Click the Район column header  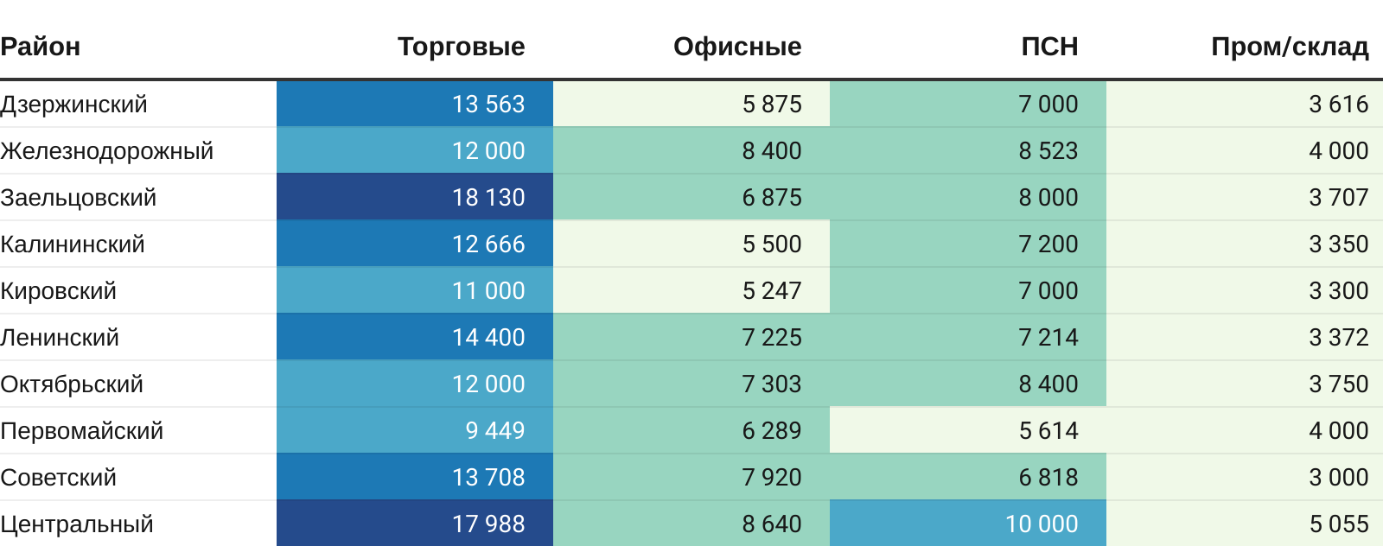41,47
